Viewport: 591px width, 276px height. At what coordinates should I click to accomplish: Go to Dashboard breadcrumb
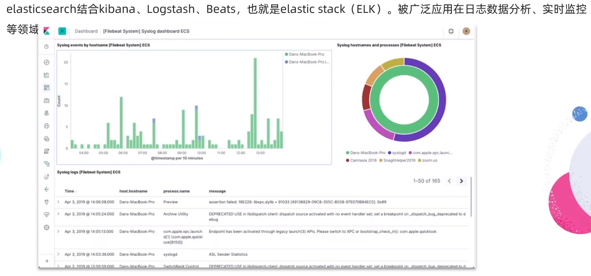pyautogui.click(x=86, y=31)
